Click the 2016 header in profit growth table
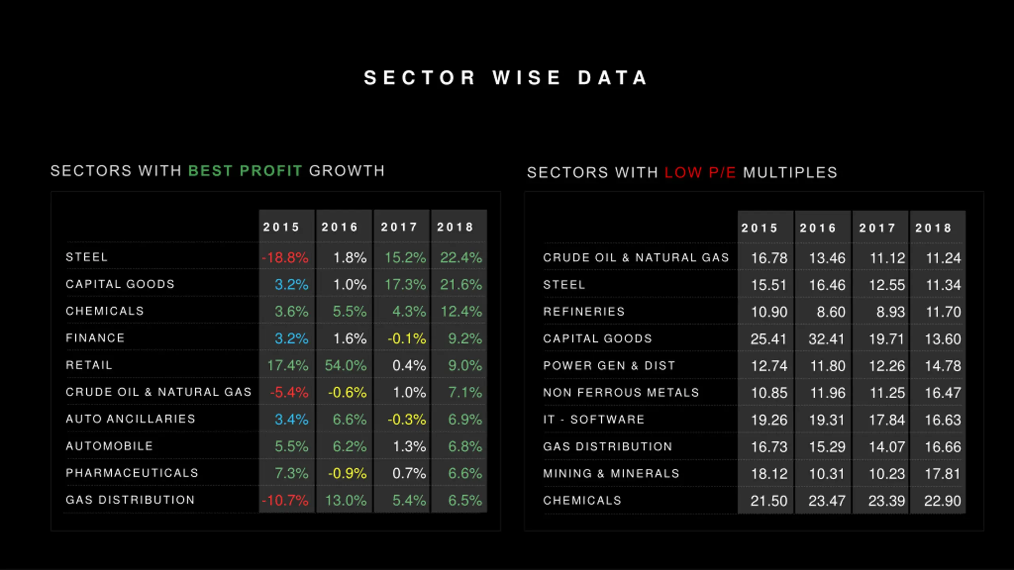Viewport: 1014px width, 570px height. pyautogui.click(x=340, y=227)
